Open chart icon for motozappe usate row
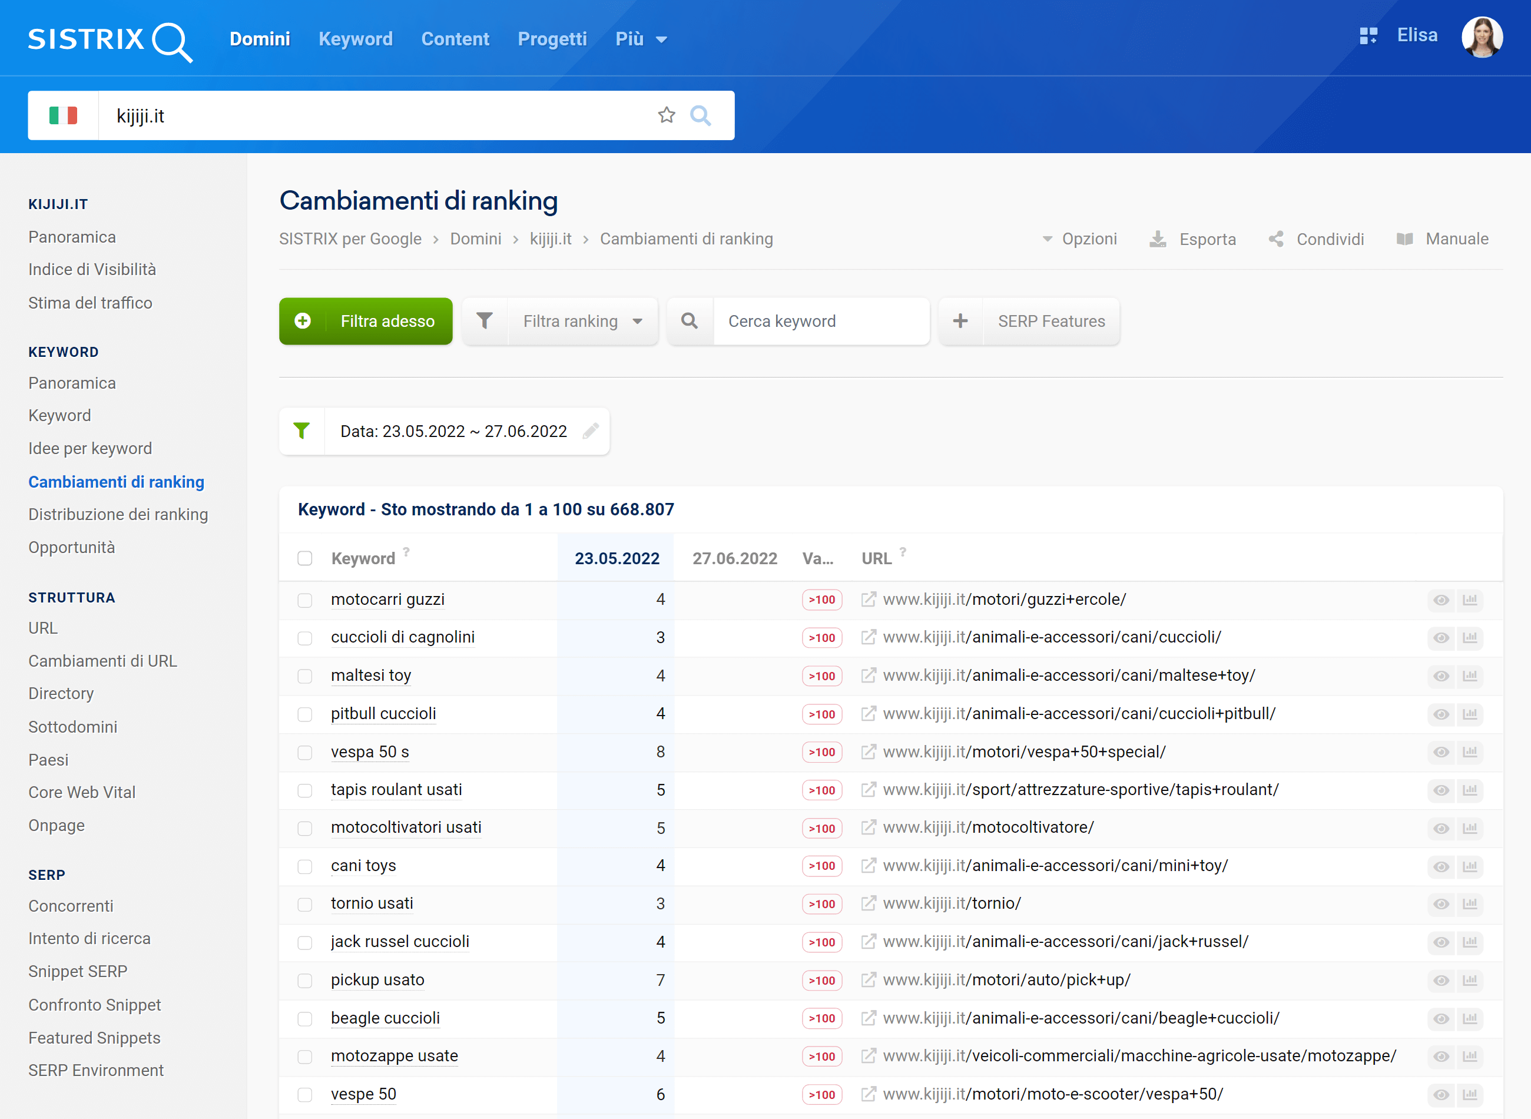Viewport: 1531px width, 1119px height. (1469, 1056)
